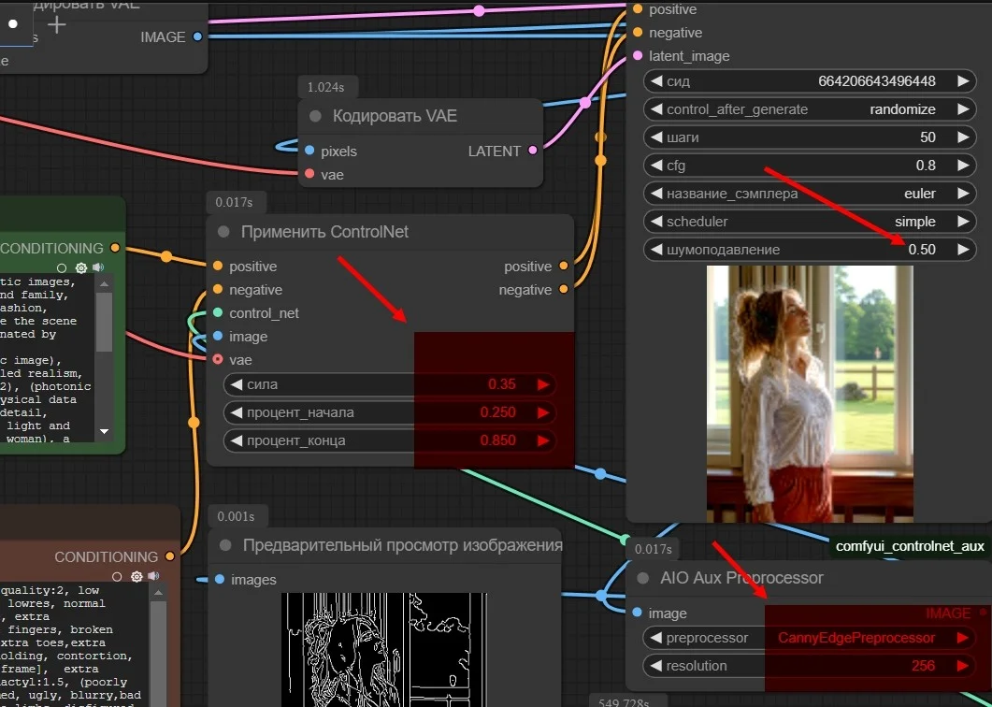The image size is (992, 707).
Task: Collapse the Предварительный просмотр изображения node via its dot
Action: point(225,545)
